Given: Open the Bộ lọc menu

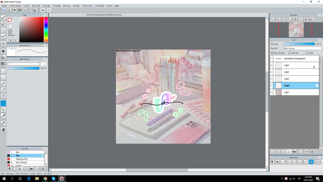Looking at the screenshot, I should (36, 6).
